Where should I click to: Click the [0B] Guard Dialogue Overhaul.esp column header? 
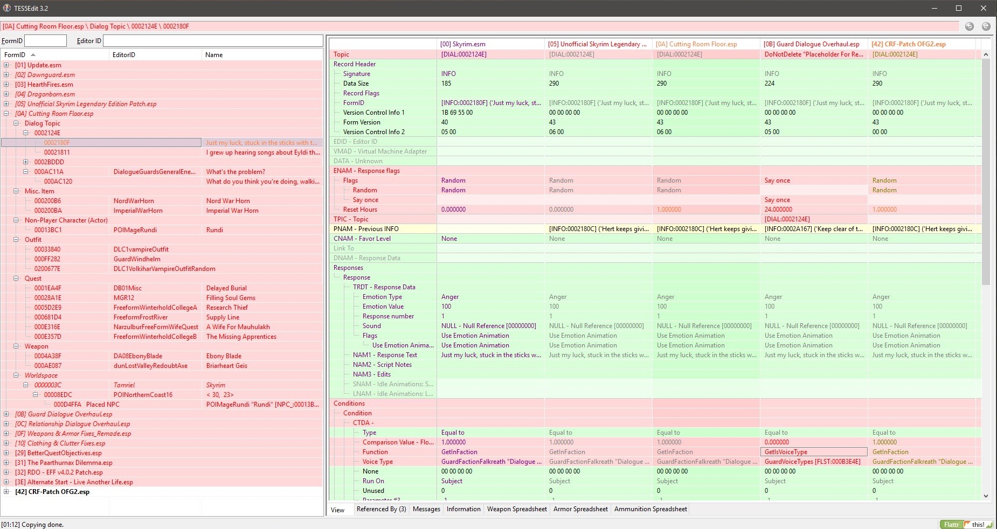[814, 44]
